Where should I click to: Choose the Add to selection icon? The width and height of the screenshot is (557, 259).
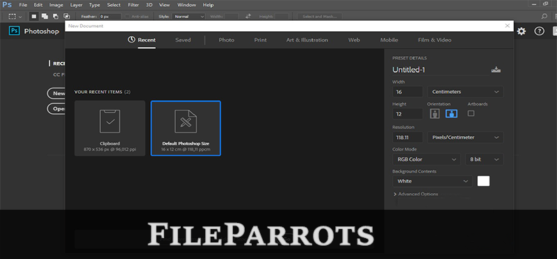tap(45, 17)
